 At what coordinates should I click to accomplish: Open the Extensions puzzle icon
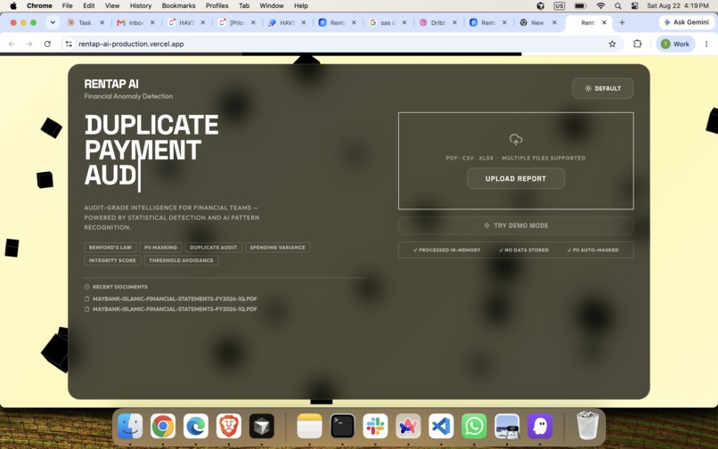tap(637, 44)
